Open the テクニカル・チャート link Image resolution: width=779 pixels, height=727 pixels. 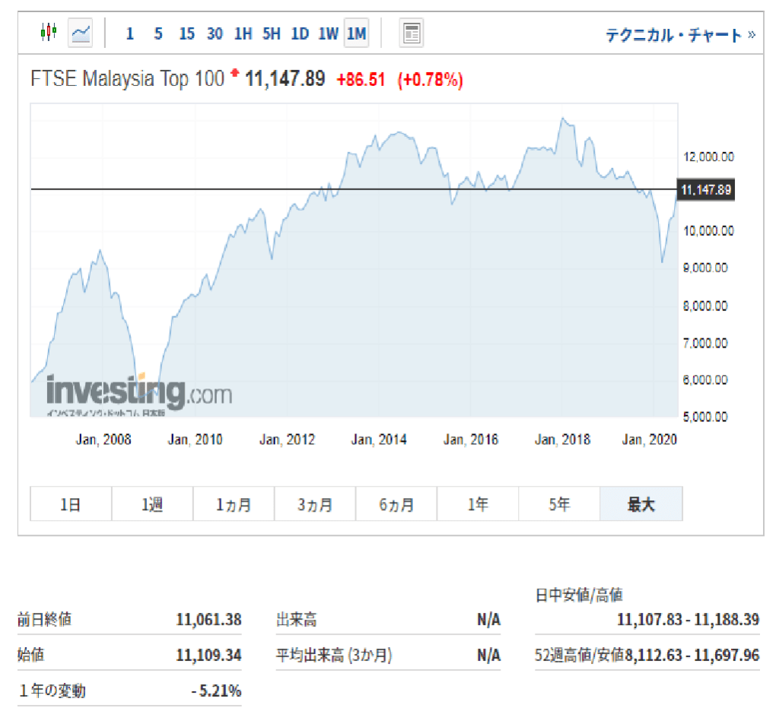(679, 35)
